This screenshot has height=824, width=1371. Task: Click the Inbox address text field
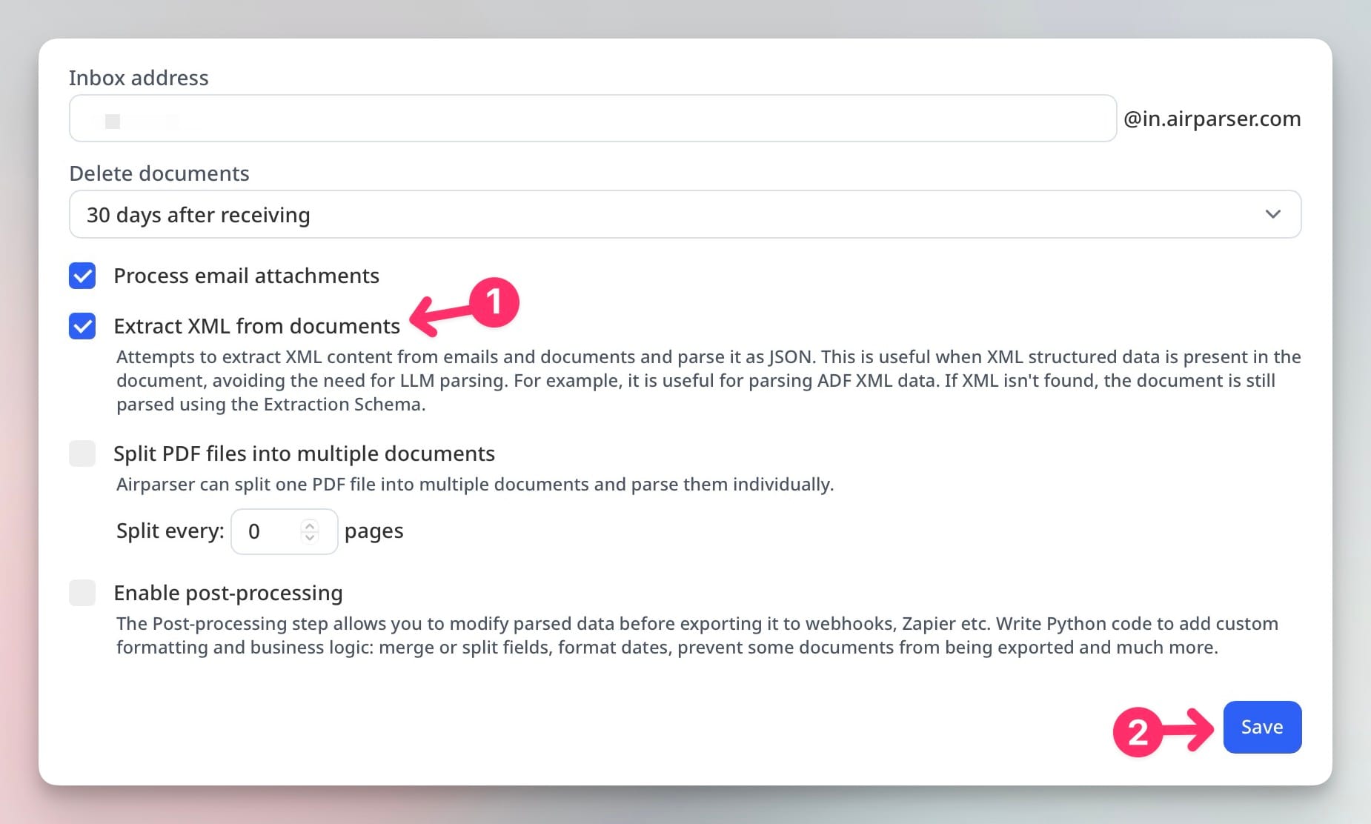pos(591,119)
